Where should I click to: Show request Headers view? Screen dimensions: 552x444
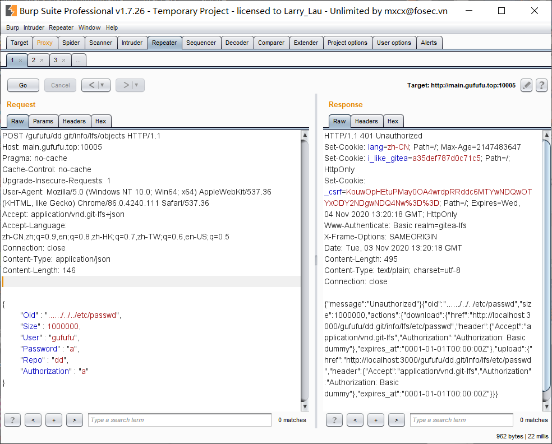(x=74, y=121)
